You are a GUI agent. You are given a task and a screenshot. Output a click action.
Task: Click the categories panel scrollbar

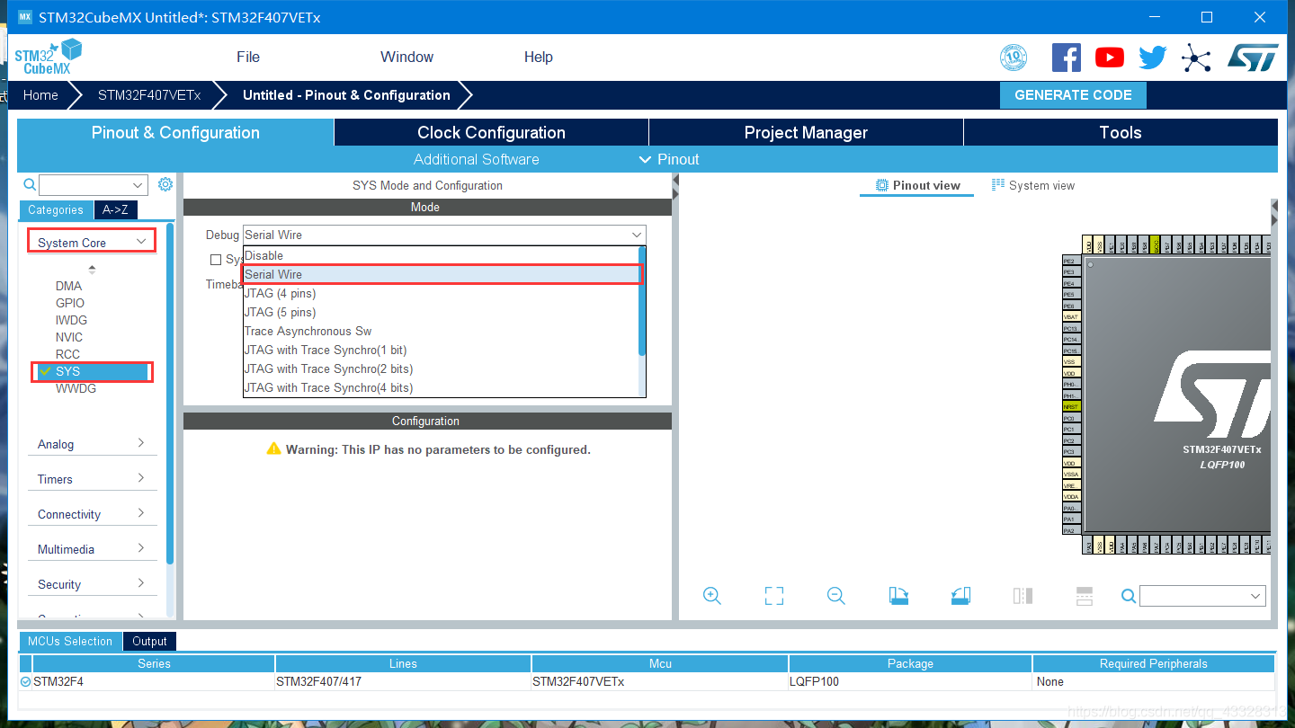(170, 395)
